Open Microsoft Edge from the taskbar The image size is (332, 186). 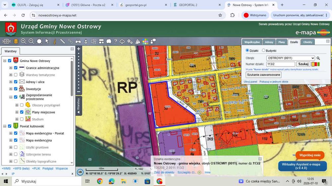112,181
